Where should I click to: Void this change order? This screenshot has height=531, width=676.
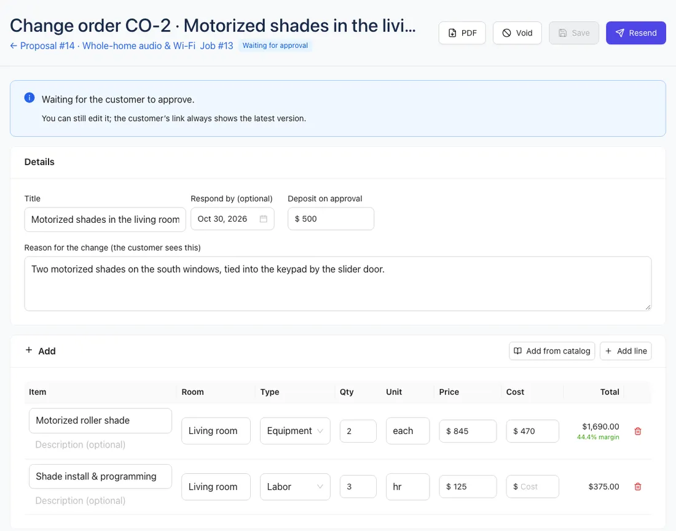pyautogui.click(x=517, y=33)
